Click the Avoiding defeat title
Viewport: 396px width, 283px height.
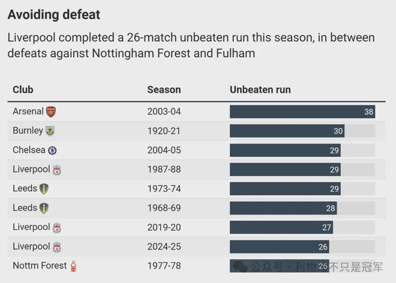click(54, 14)
